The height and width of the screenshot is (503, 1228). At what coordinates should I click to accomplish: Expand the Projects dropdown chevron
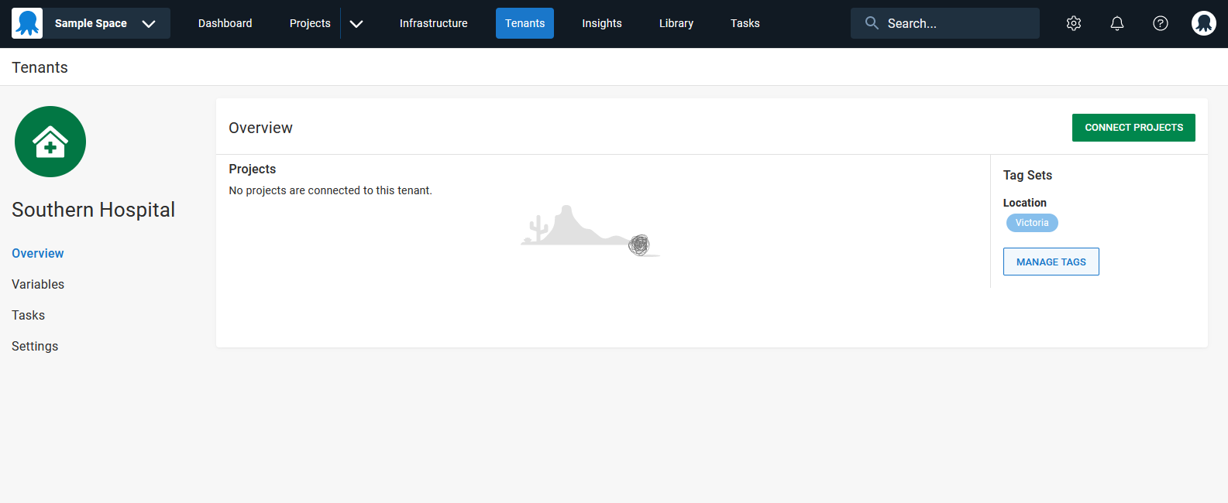(x=356, y=23)
